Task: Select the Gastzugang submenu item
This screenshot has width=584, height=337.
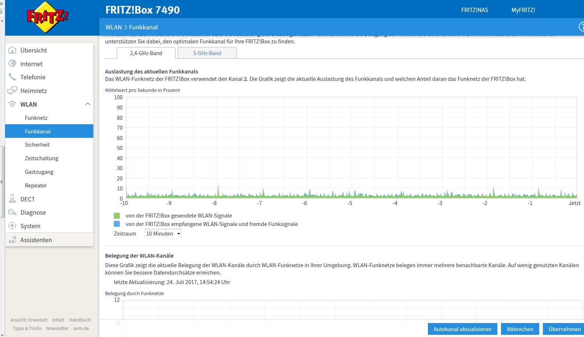Action: pos(49,172)
